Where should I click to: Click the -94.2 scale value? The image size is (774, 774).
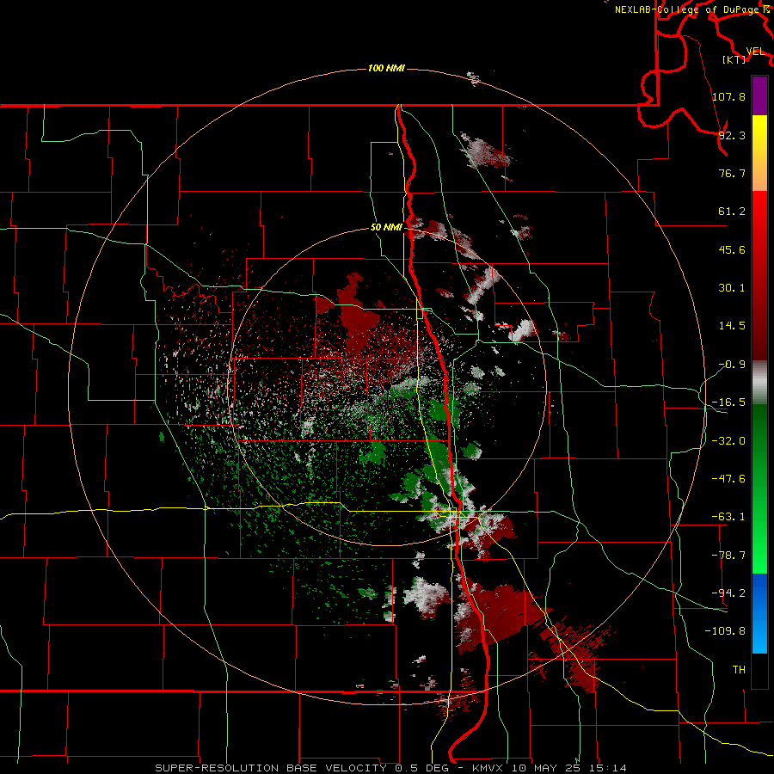728,593
